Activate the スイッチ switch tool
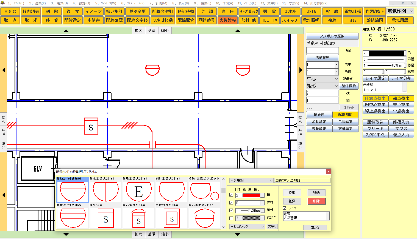This screenshot has width=417, height=239. point(290,20)
